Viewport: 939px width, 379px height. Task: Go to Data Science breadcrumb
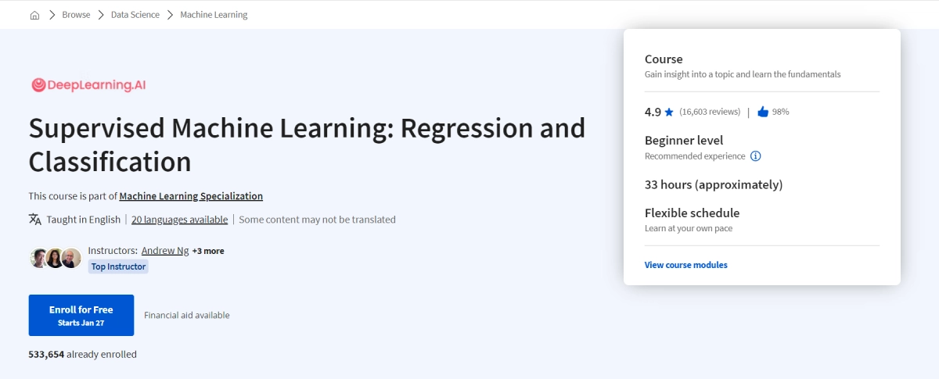pos(135,15)
